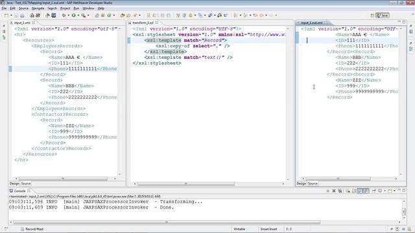Open the New dropdown arrow in toolbar
Viewport: 415px width, 233px height.
click(x=11, y=16)
